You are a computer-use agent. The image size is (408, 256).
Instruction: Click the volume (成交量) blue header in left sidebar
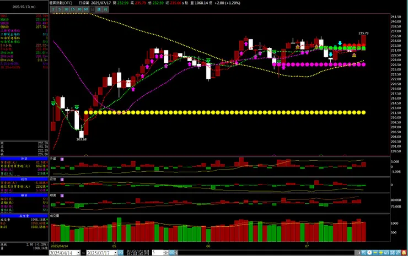[24, 216]
